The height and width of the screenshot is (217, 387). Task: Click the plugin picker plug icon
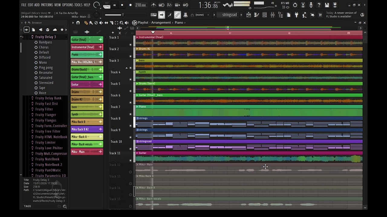pos(296,15)
